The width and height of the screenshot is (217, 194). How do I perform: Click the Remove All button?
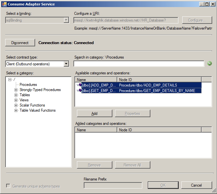(132, 165)
